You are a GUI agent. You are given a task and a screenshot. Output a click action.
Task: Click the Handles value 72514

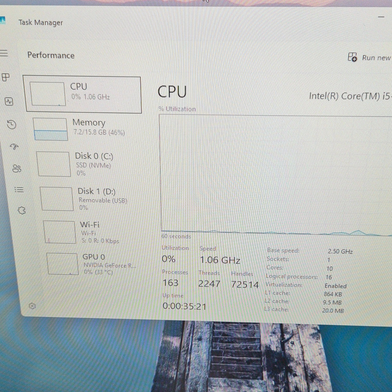click(x=245, y=285)
